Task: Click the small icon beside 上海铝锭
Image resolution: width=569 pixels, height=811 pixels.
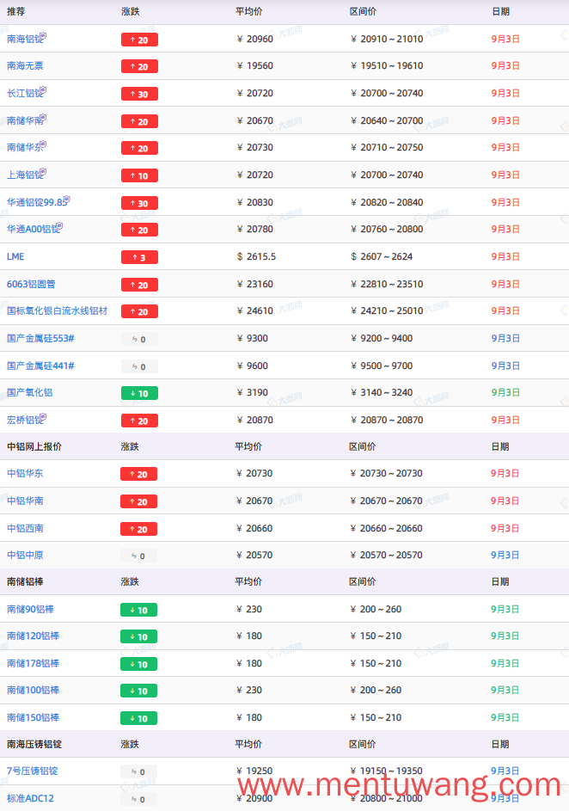Action: tap(44, 171)
